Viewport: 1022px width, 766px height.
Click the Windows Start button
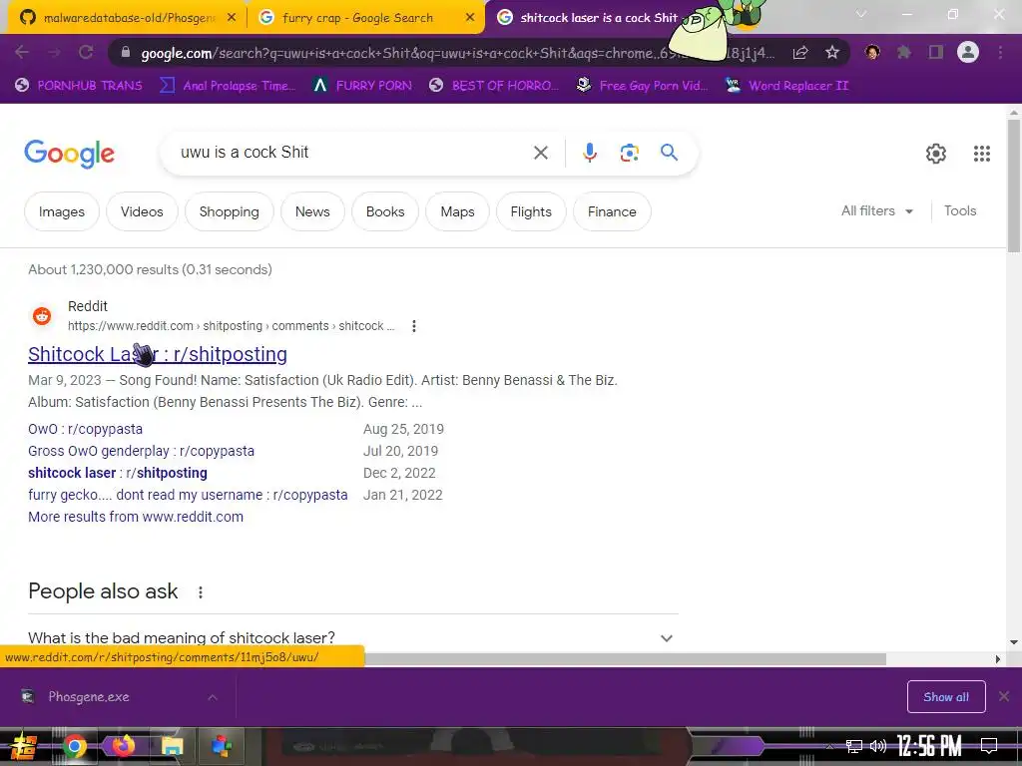24,746
